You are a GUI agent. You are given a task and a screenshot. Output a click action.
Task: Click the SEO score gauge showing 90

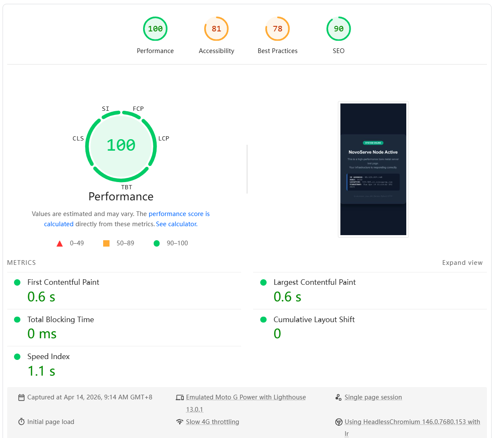click(338, 29)
